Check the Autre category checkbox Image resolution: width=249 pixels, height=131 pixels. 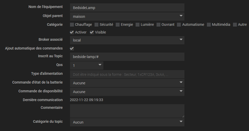tap(235, 25)
